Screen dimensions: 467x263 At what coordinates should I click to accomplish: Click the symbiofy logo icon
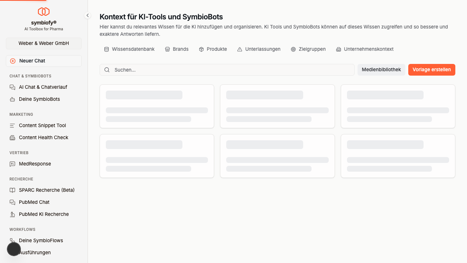[44, 12]
